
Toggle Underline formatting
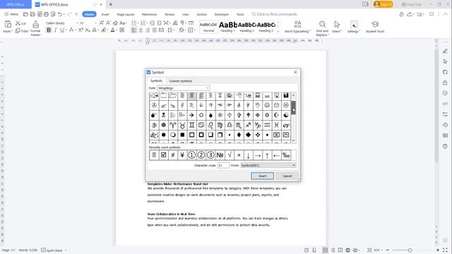[x=61, y=30]
